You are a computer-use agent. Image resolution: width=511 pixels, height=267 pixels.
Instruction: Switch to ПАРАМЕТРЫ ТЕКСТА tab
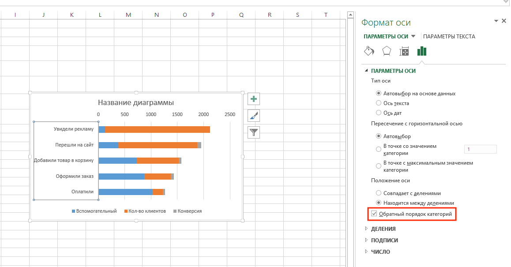[x=449, y=37]
